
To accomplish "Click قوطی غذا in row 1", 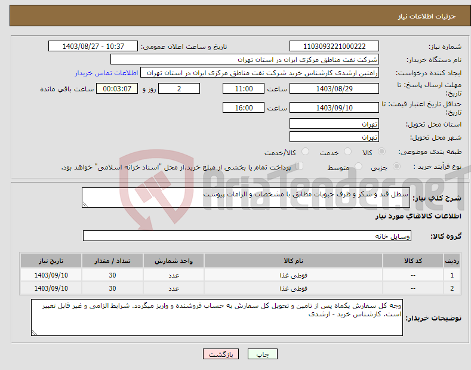I will [x=294, y=275].
